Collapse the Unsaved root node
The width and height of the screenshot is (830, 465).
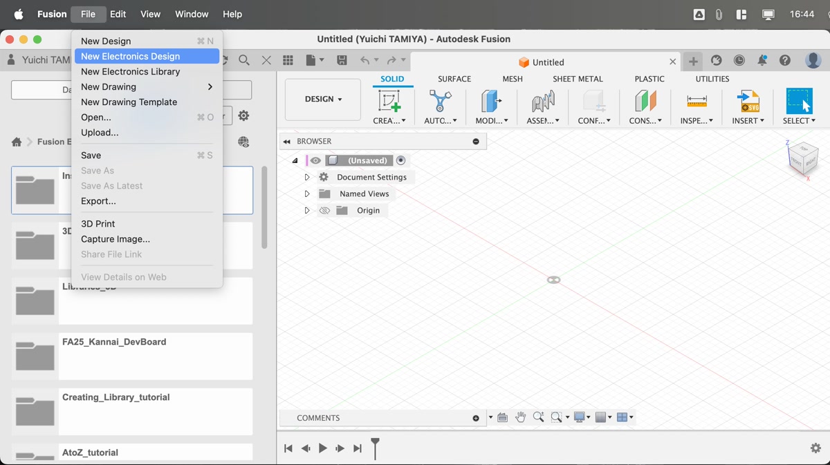point(295,160)
